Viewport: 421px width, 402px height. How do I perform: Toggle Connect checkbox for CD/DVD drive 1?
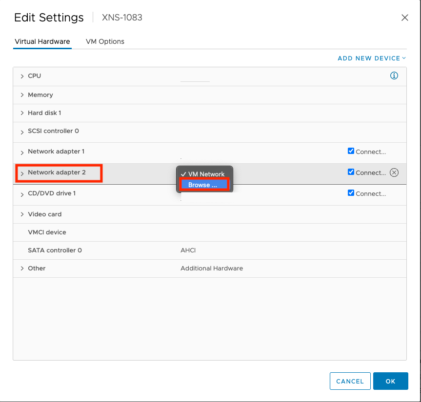(x=351, y=193)
